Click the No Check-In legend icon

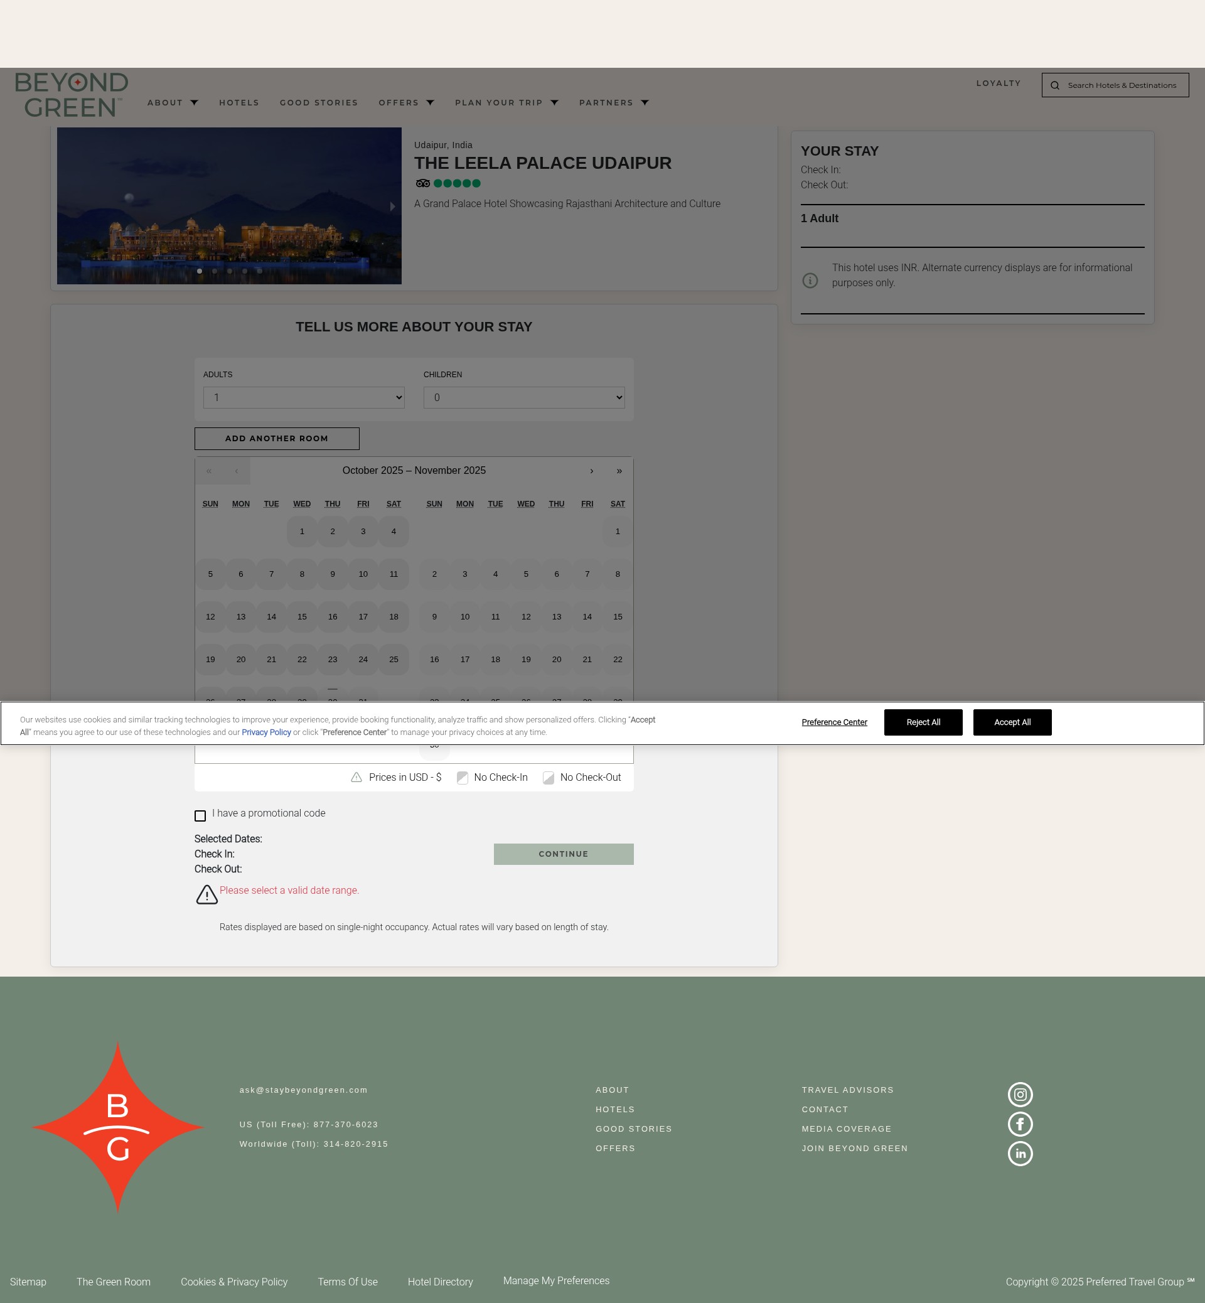pyautogui.click(x=463, y=778)
